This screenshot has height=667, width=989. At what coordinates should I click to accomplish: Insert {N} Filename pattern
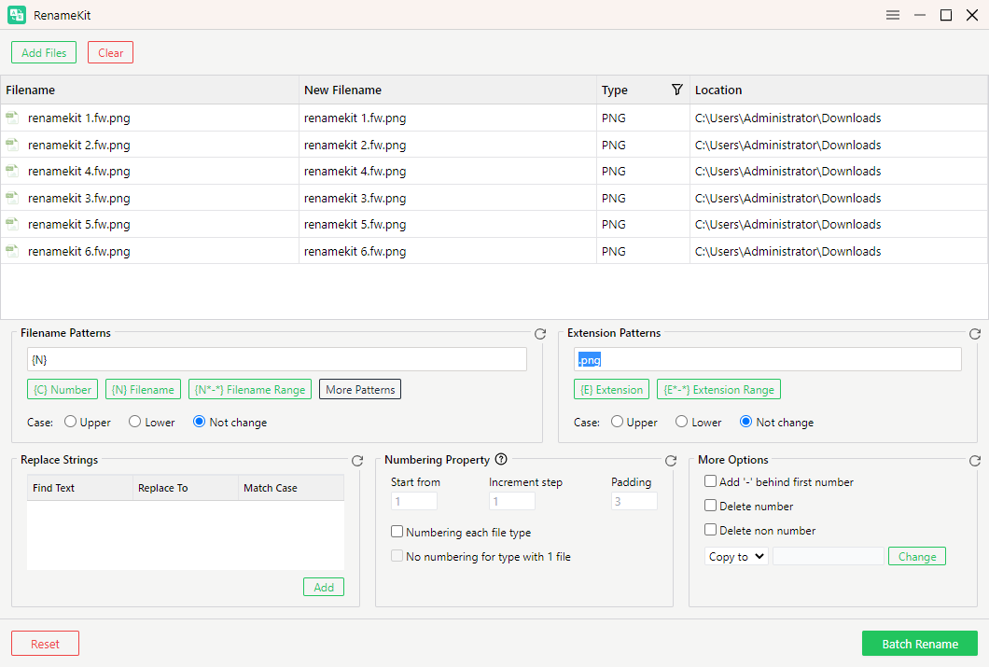[143, 390]
